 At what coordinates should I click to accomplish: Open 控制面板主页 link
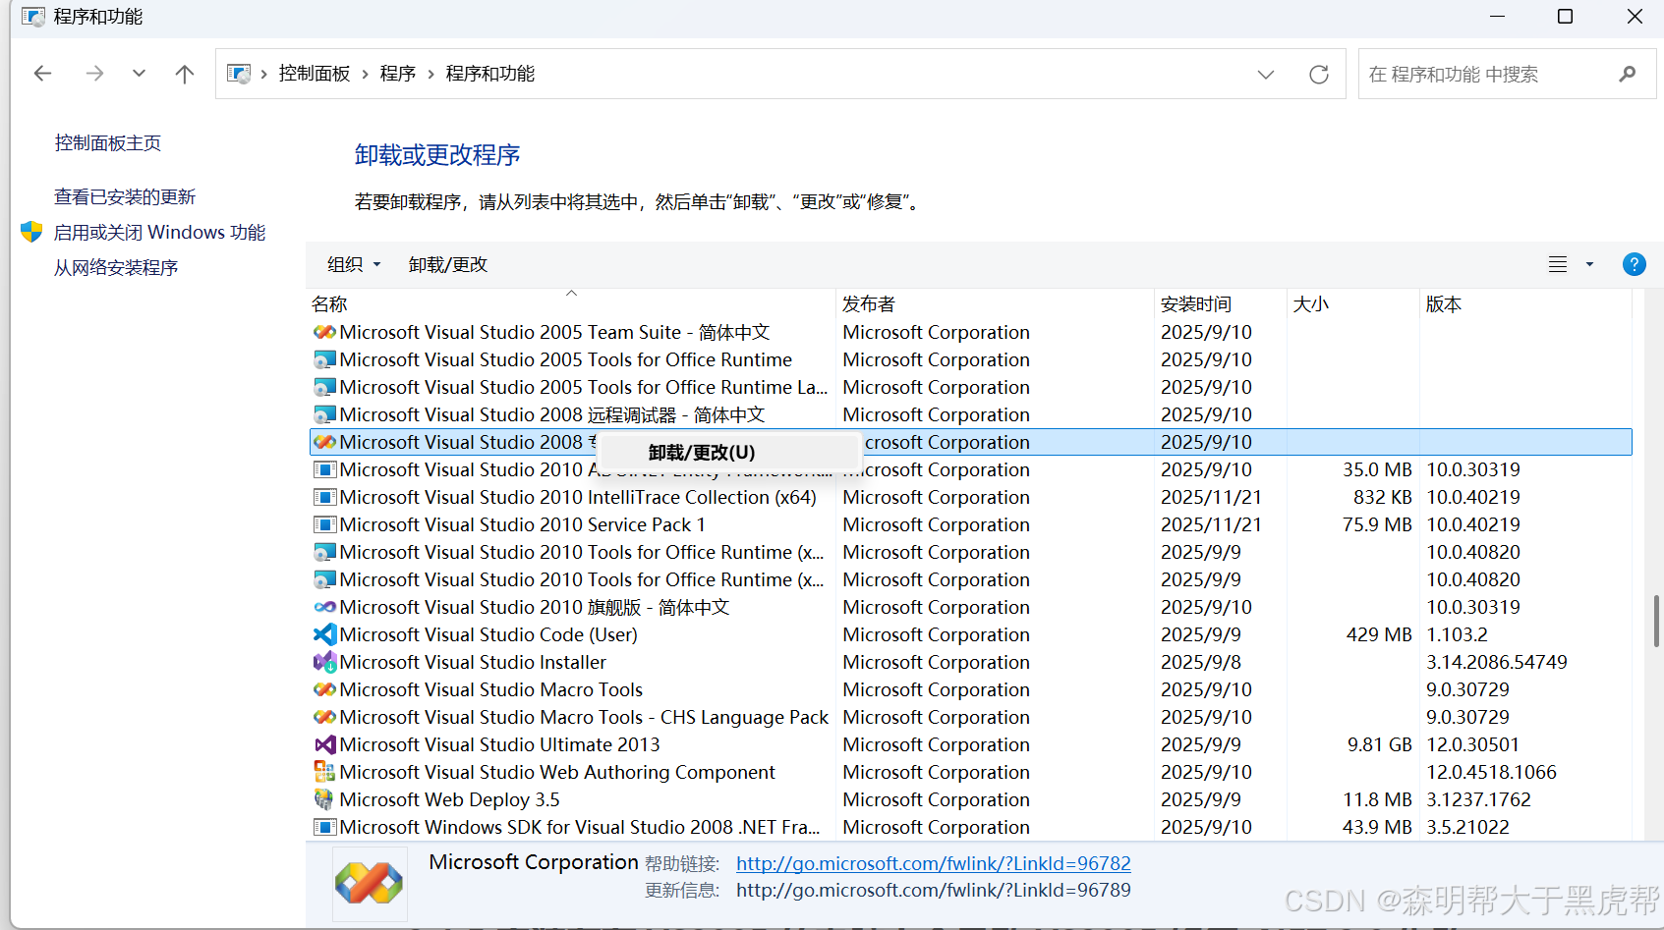[x=108, y=143]
